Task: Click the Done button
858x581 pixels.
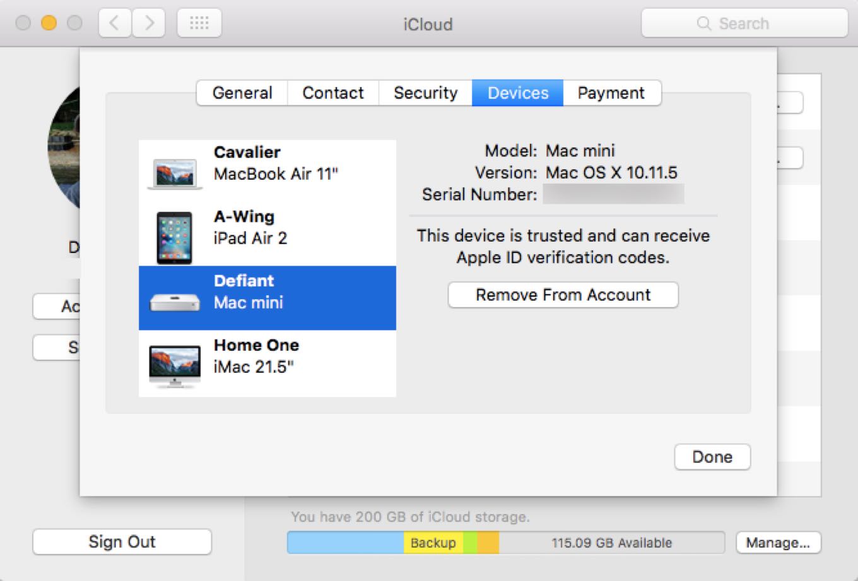Action: tap(712, 457)
